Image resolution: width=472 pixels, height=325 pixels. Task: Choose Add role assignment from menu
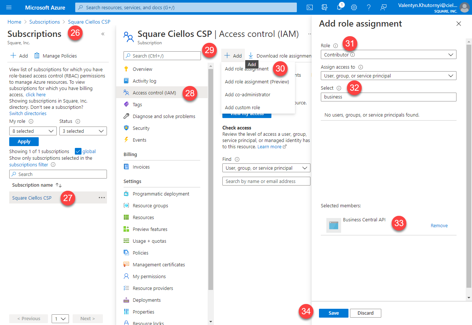click(247, 69)
